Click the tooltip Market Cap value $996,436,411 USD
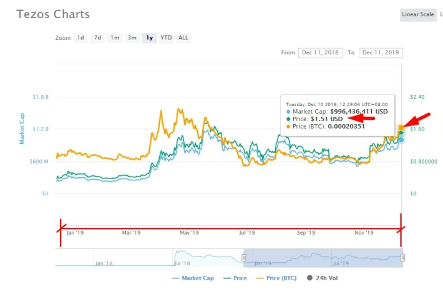 [359, 112]
